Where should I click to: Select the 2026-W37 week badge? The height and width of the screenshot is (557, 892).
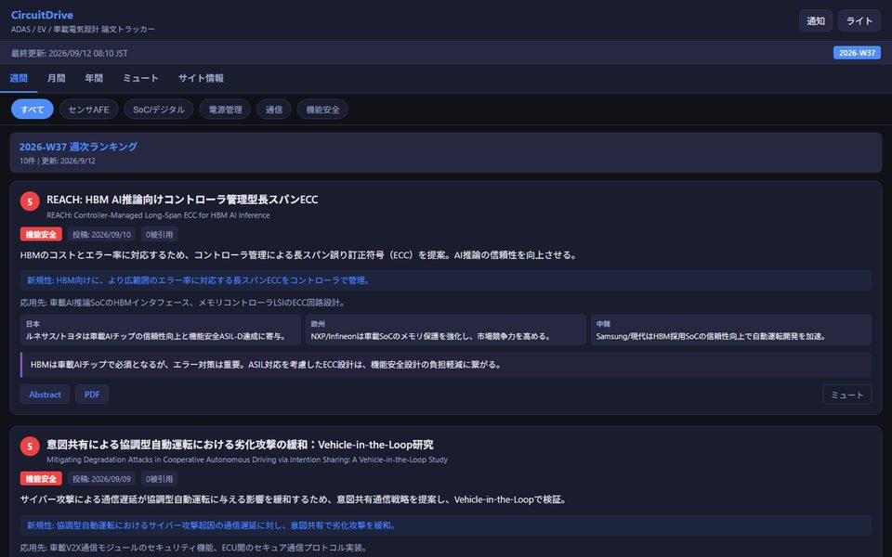click(x=857, y=53)
